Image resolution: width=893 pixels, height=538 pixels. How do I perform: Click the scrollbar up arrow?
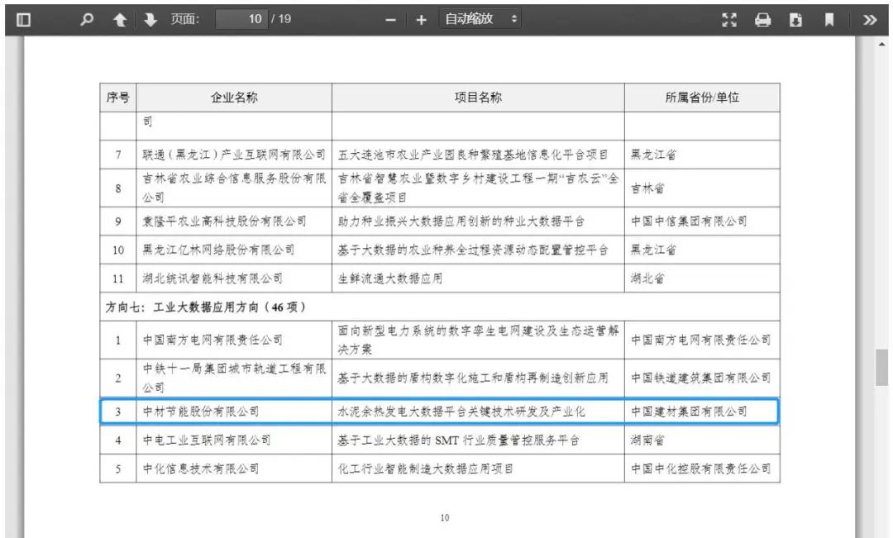pos(883,44)
